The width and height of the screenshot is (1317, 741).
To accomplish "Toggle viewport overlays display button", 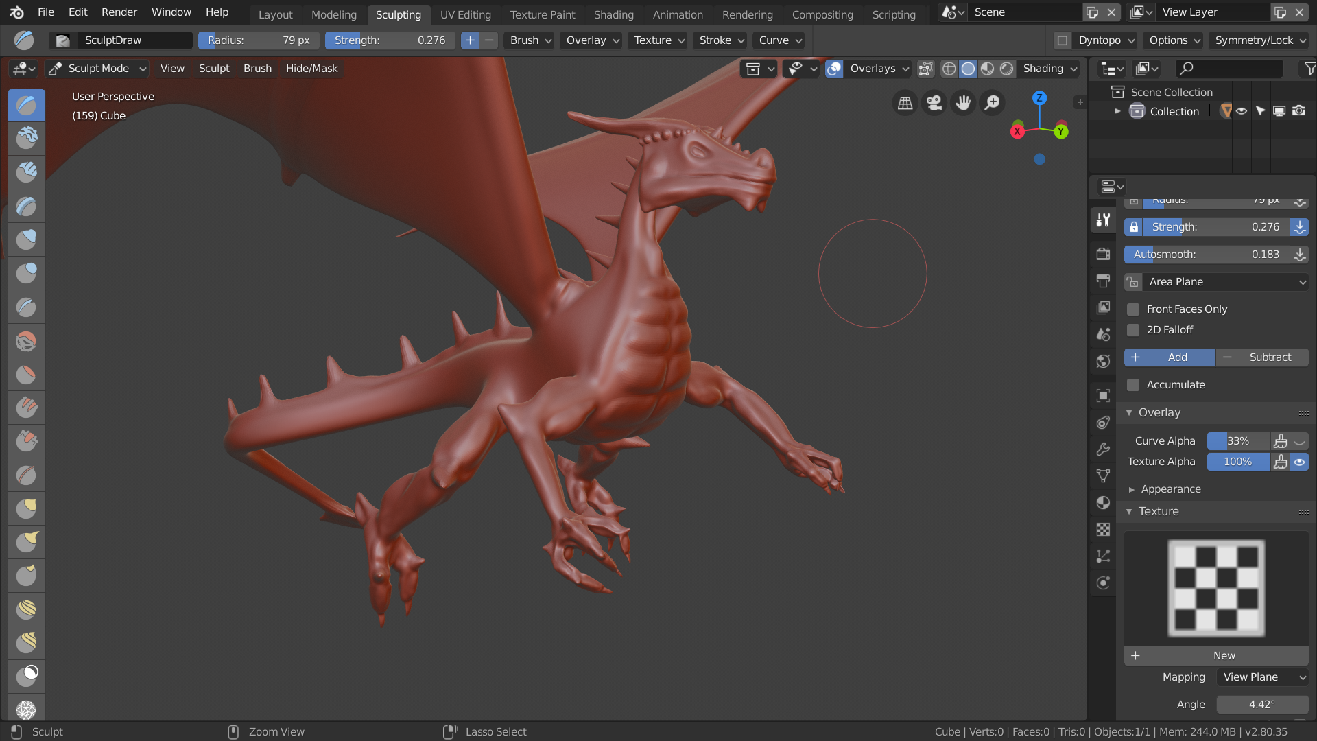I will tap(834, 69).
